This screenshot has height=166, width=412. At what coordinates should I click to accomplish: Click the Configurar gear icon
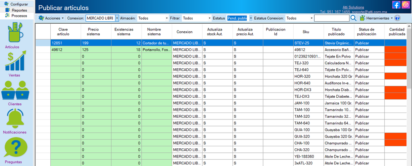point(6,4)
